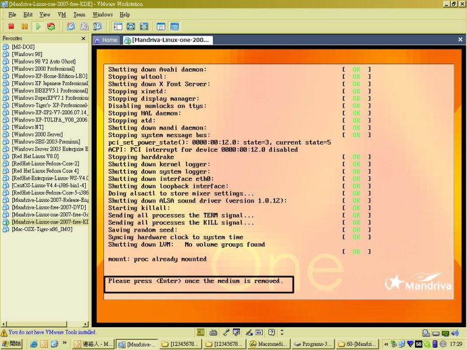Select the Mandriva-Linux-one-200... tab

coord(168,40)
